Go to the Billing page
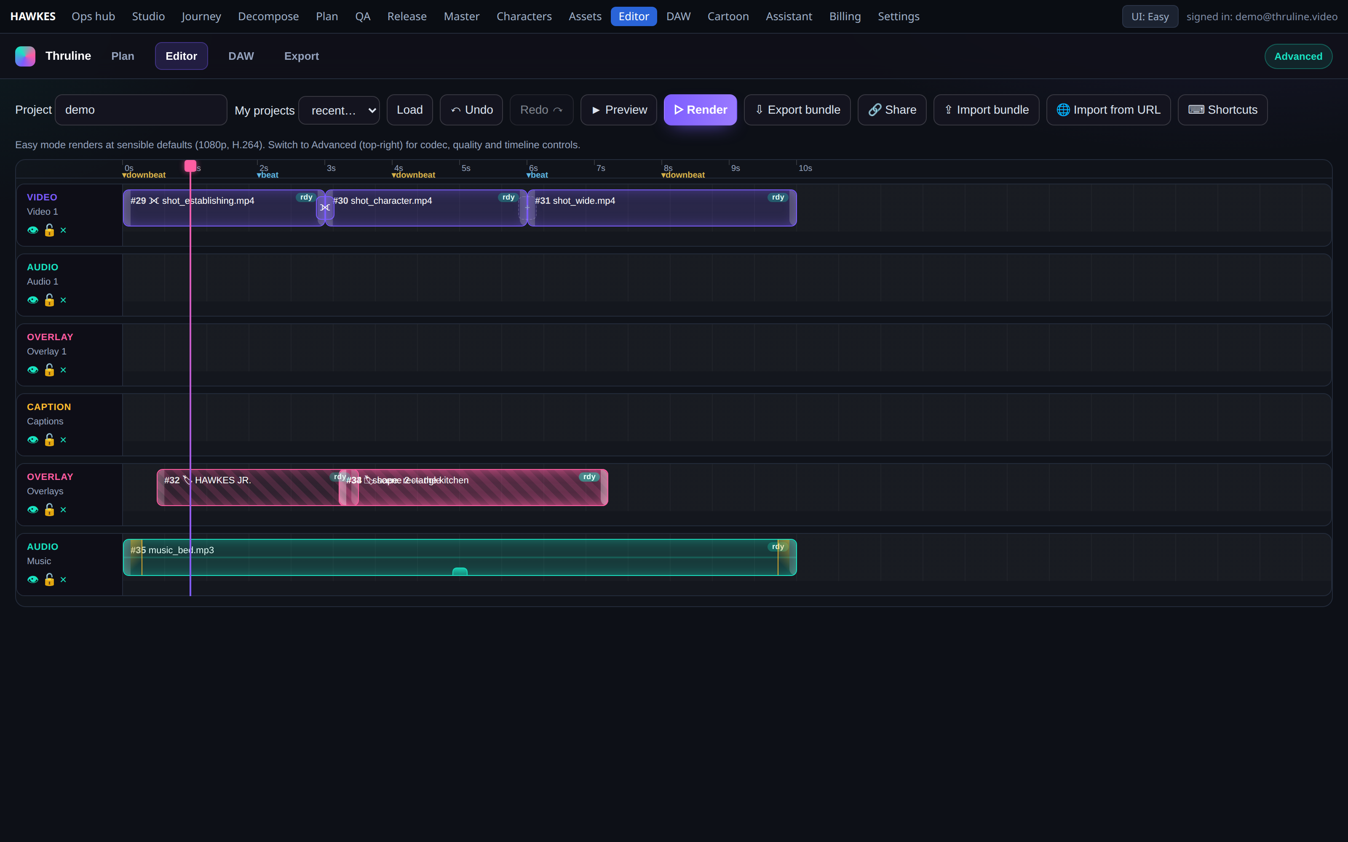The width and height of the screenshot is (1348, 842). (845, 17)
